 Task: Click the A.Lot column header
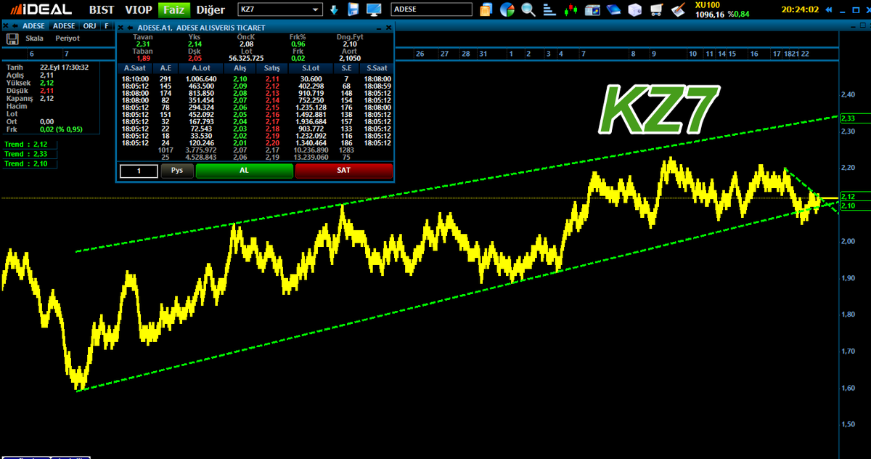200,68
